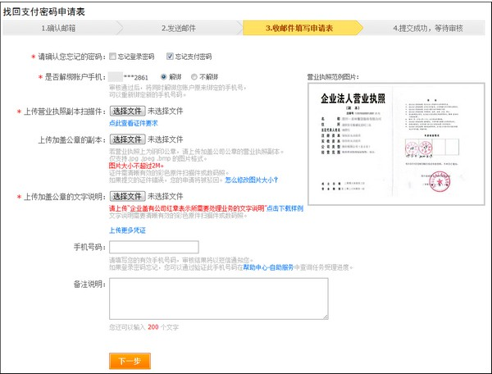Check the 忘记登录密码 checkbox
Screen dimensions: 492x374
(113, 57)
